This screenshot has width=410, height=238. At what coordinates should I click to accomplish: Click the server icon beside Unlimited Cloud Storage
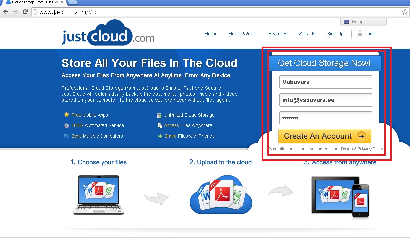(160, 115)
